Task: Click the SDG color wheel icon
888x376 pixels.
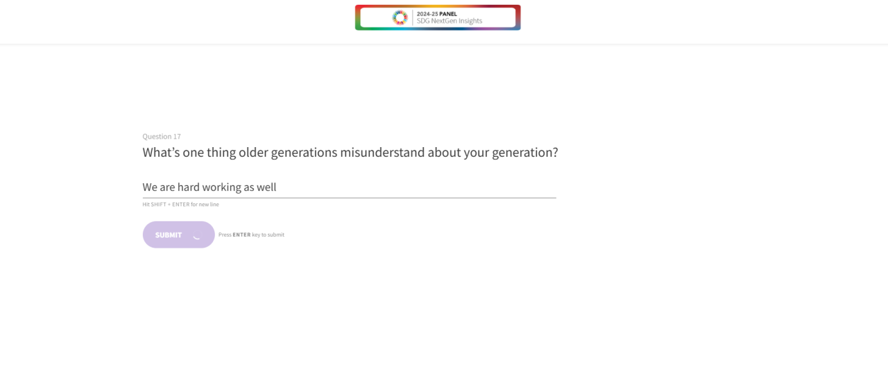Action: click(x=400, y=17)
